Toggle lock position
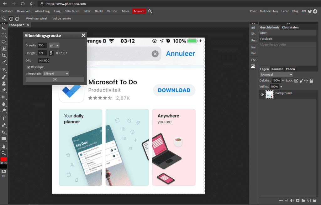The height and width of the screenshot is (205, 321). tap(306, 81)
